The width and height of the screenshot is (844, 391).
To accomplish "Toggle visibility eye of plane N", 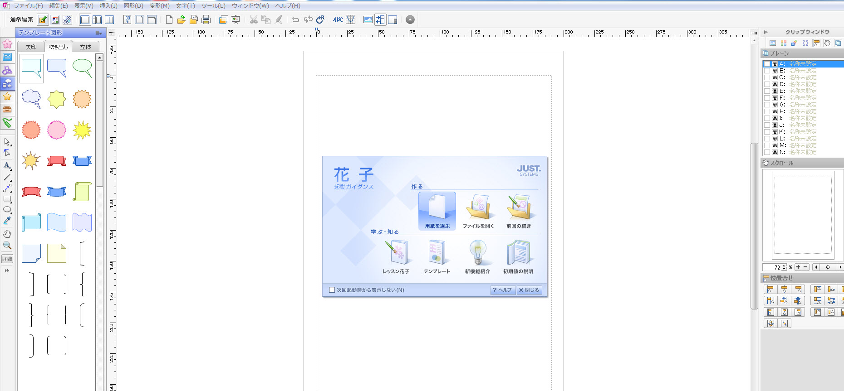I will [775, 152].
